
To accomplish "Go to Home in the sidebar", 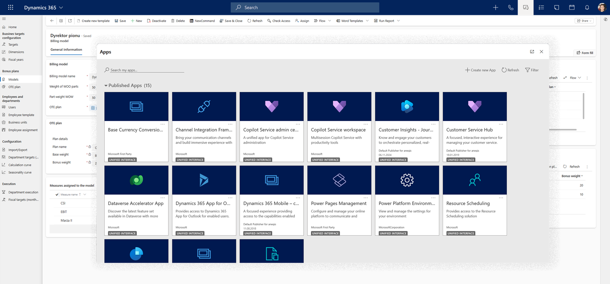I will [x=12, y=27].
